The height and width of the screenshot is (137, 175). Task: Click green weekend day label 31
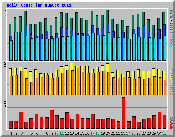point(164,133)
